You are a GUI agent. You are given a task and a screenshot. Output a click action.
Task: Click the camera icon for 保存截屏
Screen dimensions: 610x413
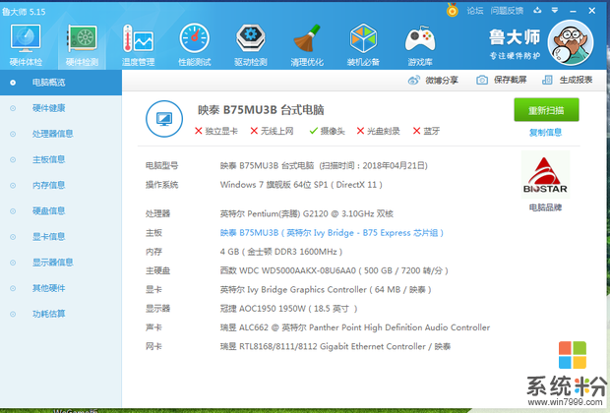click(x=482, y=80)
